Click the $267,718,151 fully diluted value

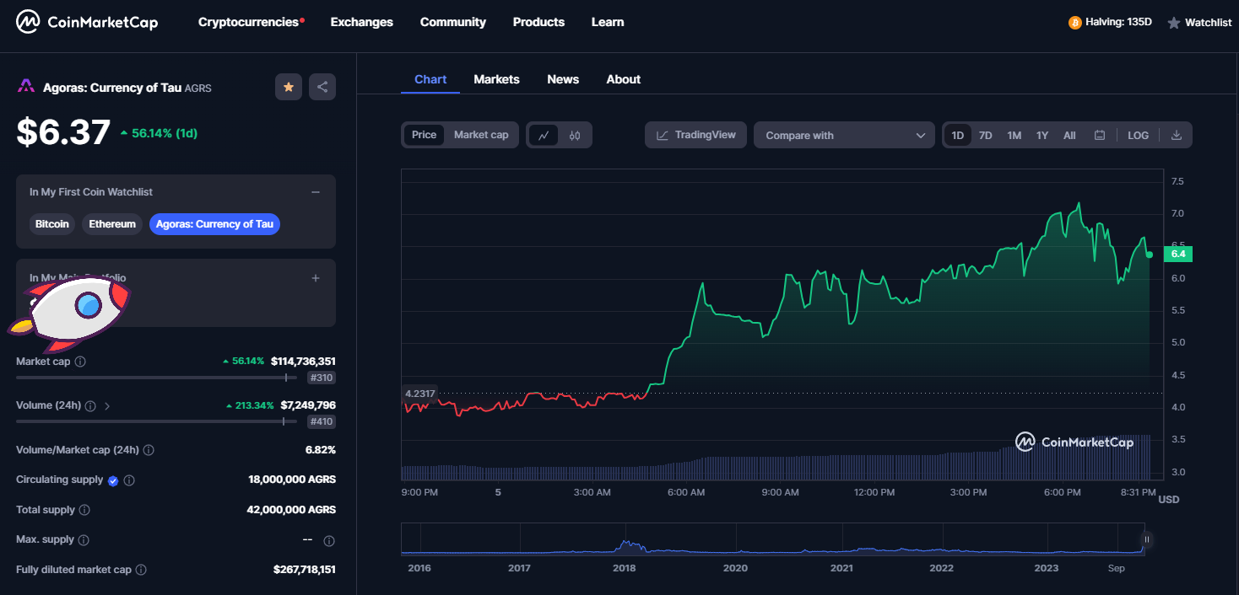[x=305, y=570]
